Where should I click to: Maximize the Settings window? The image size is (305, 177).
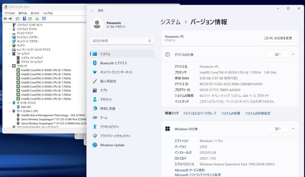(288, 8)
